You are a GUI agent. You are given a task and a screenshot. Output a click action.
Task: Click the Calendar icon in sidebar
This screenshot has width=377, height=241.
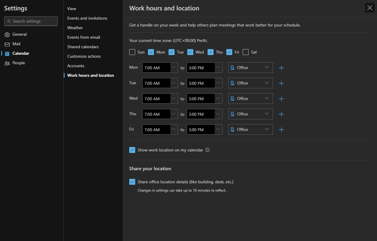[7, 54]
